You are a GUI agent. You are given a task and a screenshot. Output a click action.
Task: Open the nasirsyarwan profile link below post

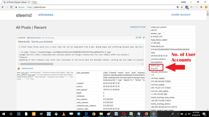point(27,68)
